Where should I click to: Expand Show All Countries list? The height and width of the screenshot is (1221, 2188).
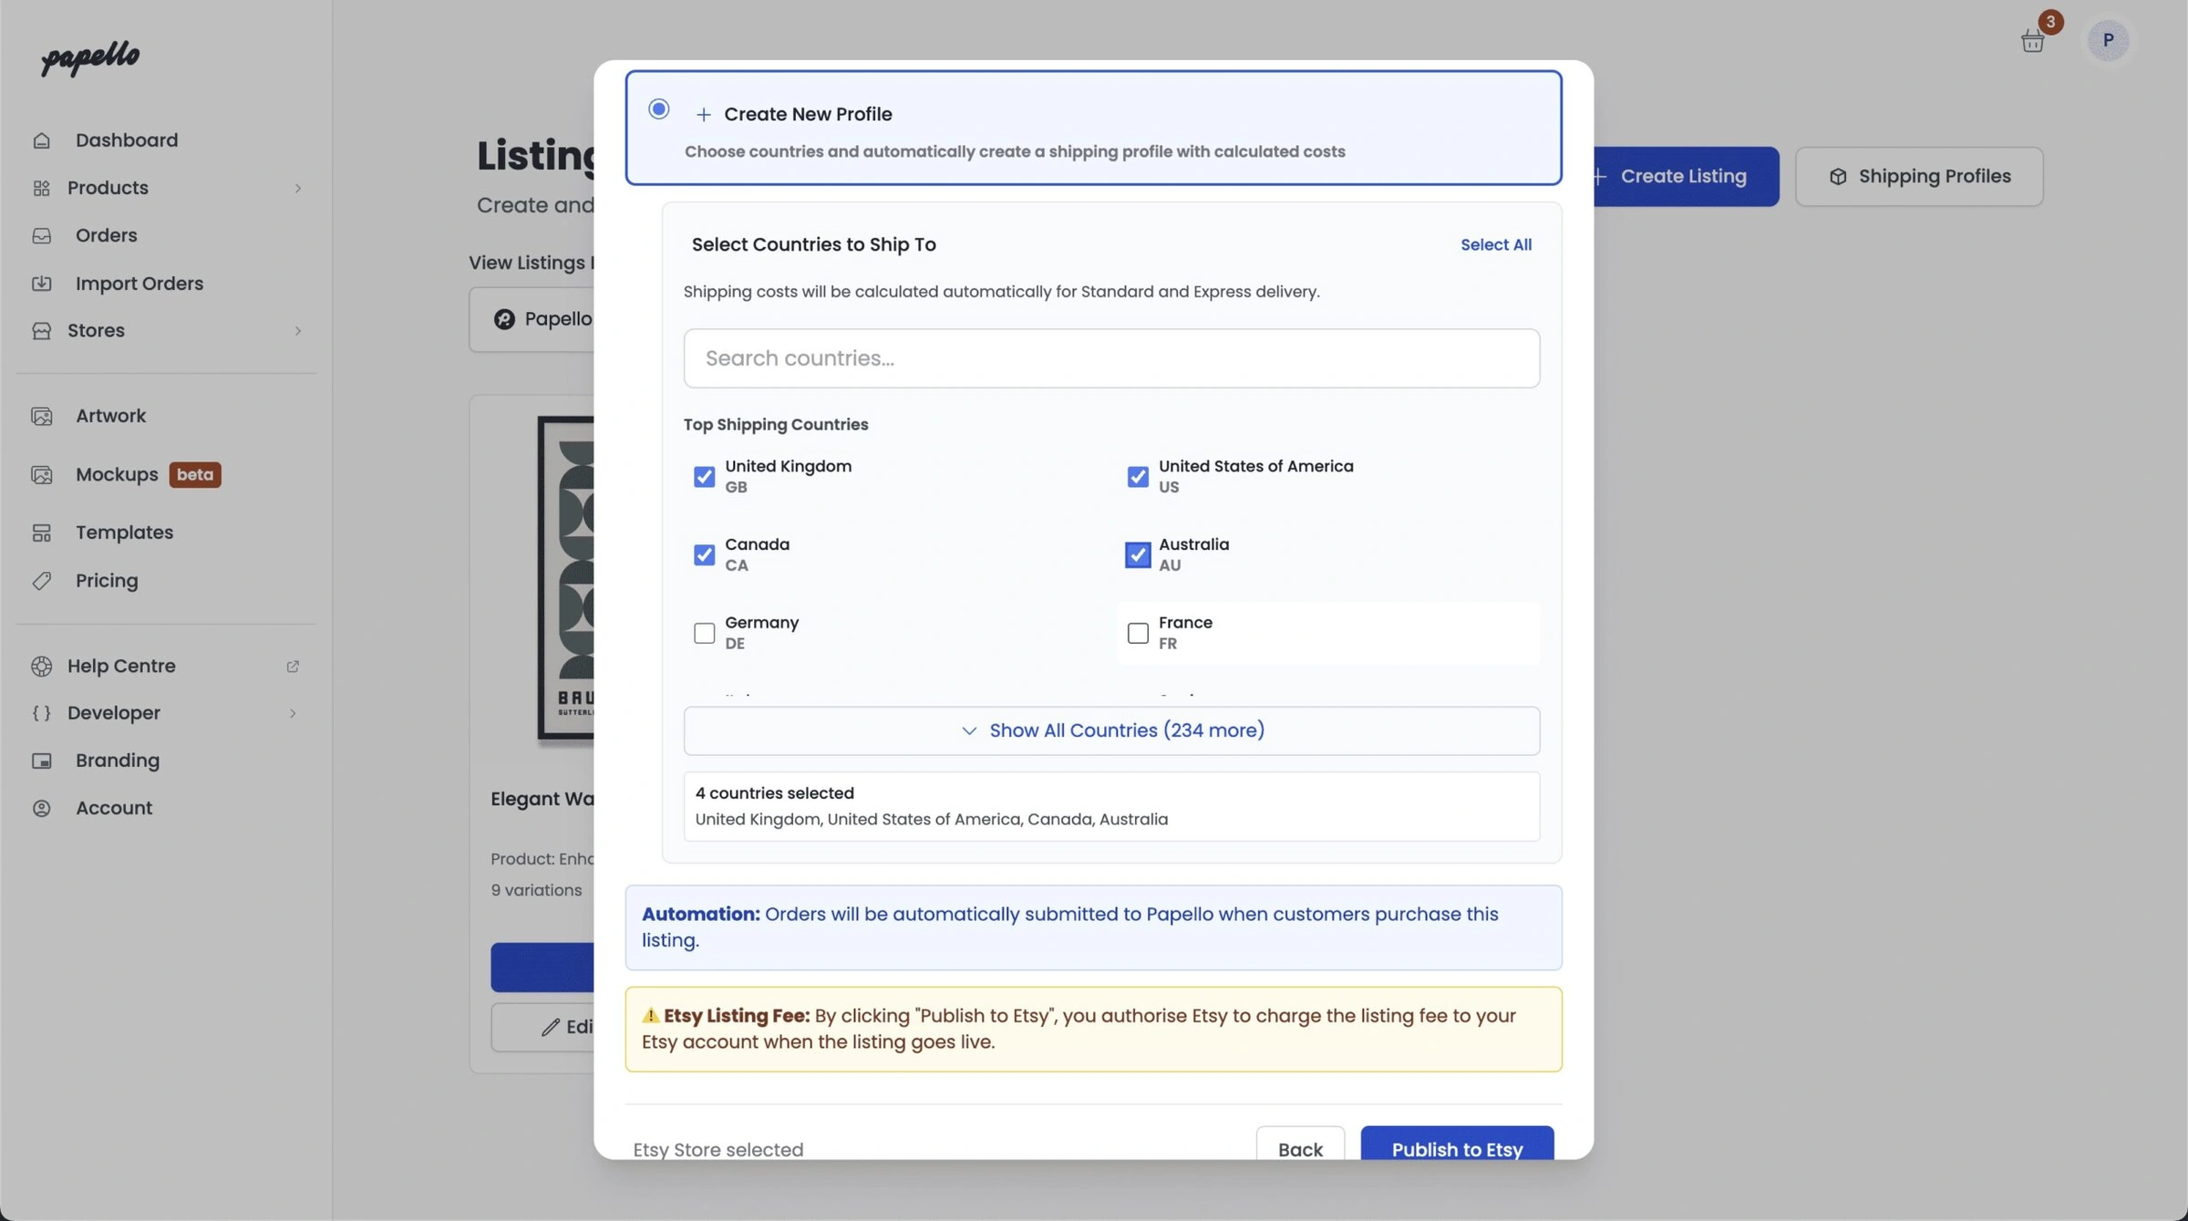tap(1111, 730)
